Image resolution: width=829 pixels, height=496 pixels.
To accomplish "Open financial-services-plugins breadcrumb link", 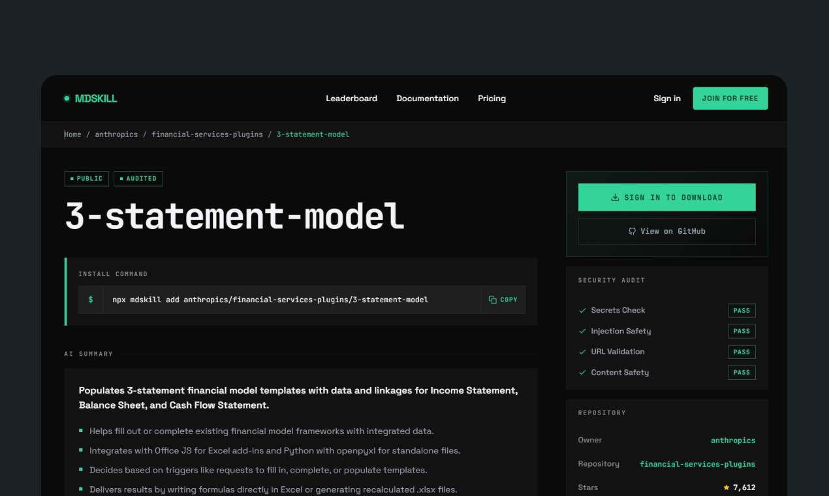I will [x=207, y=134].
